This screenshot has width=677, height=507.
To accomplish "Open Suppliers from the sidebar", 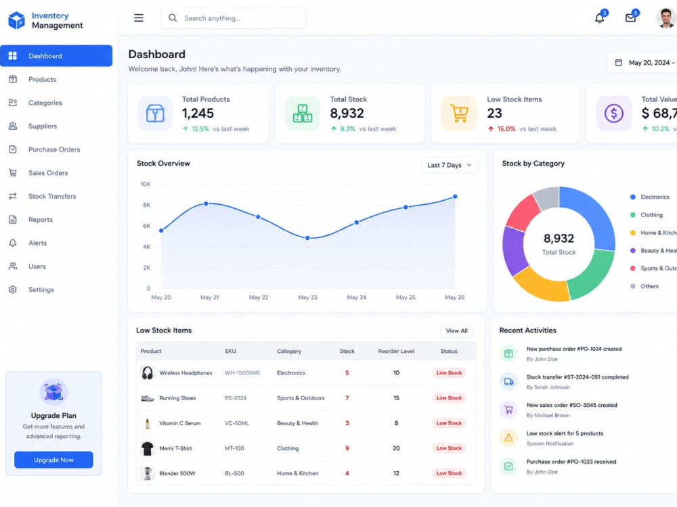I will pyautogui.click(x=43, y=126).
